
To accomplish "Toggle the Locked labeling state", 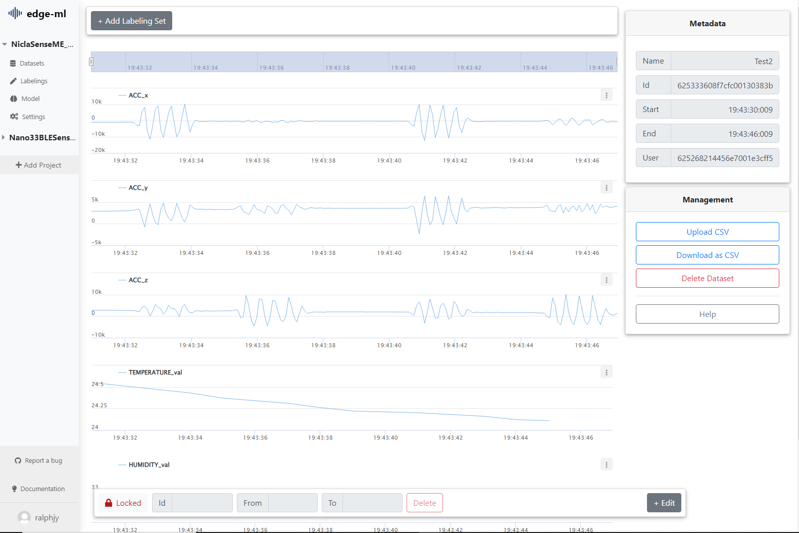I will coord(123,503).
